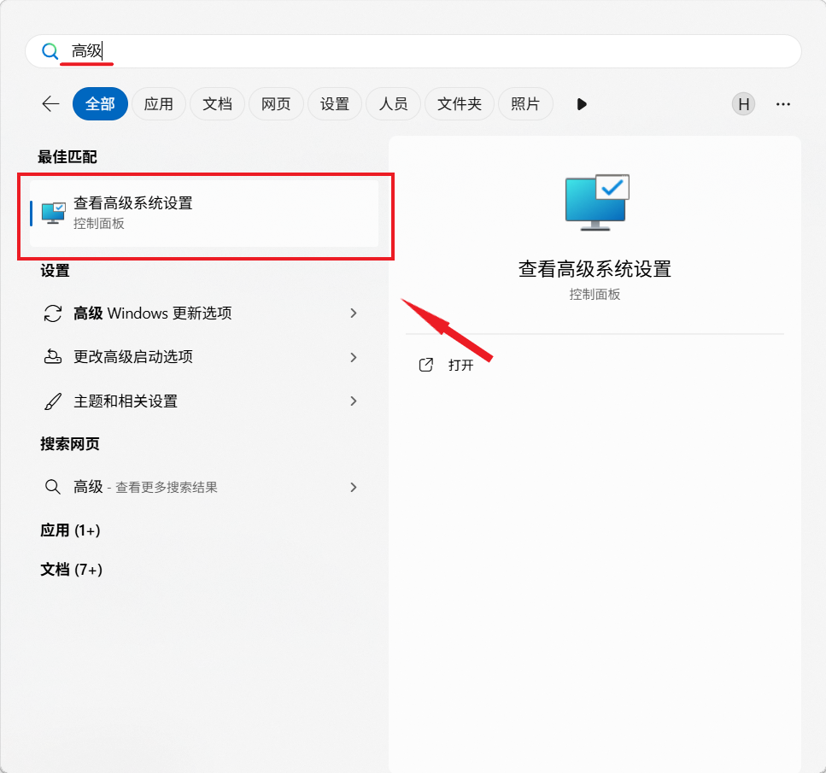Screen dimensions: 826x773
Task: Expand the 应用 (1+) section
Action: [x=69, y=530]
